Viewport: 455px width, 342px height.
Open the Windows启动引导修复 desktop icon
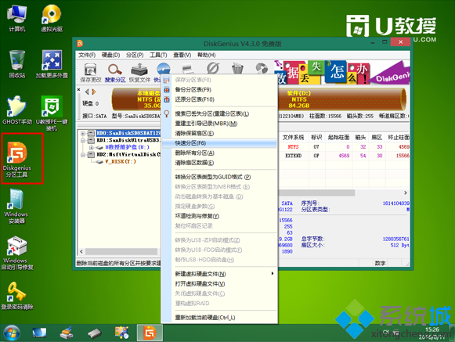16,253
